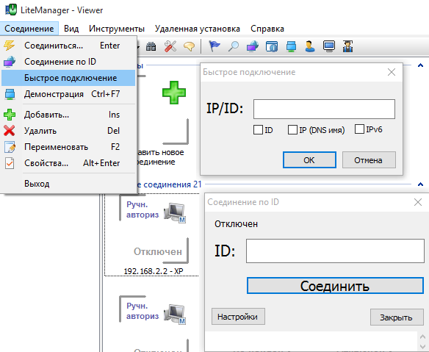Screen dimensions: 429x352
Task: Click the binoculars search icon in toolbar
Action: pos(151,46)
